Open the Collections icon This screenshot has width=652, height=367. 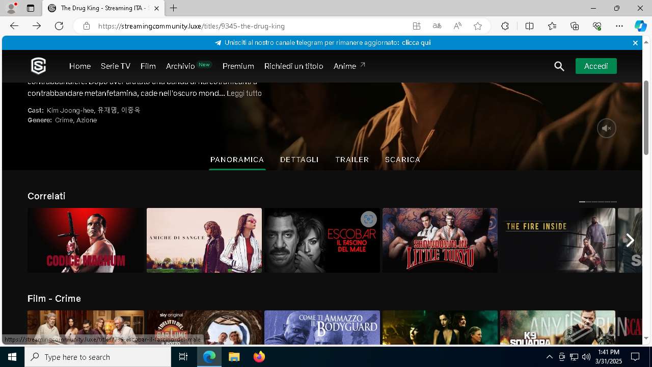pos(575,26)
